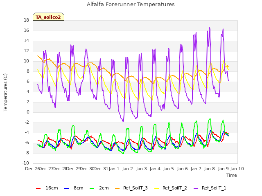Click the purple minimum near Jan 2
Image resolution: width=262 pixels, height=196 pixels.
pos(123,122)
